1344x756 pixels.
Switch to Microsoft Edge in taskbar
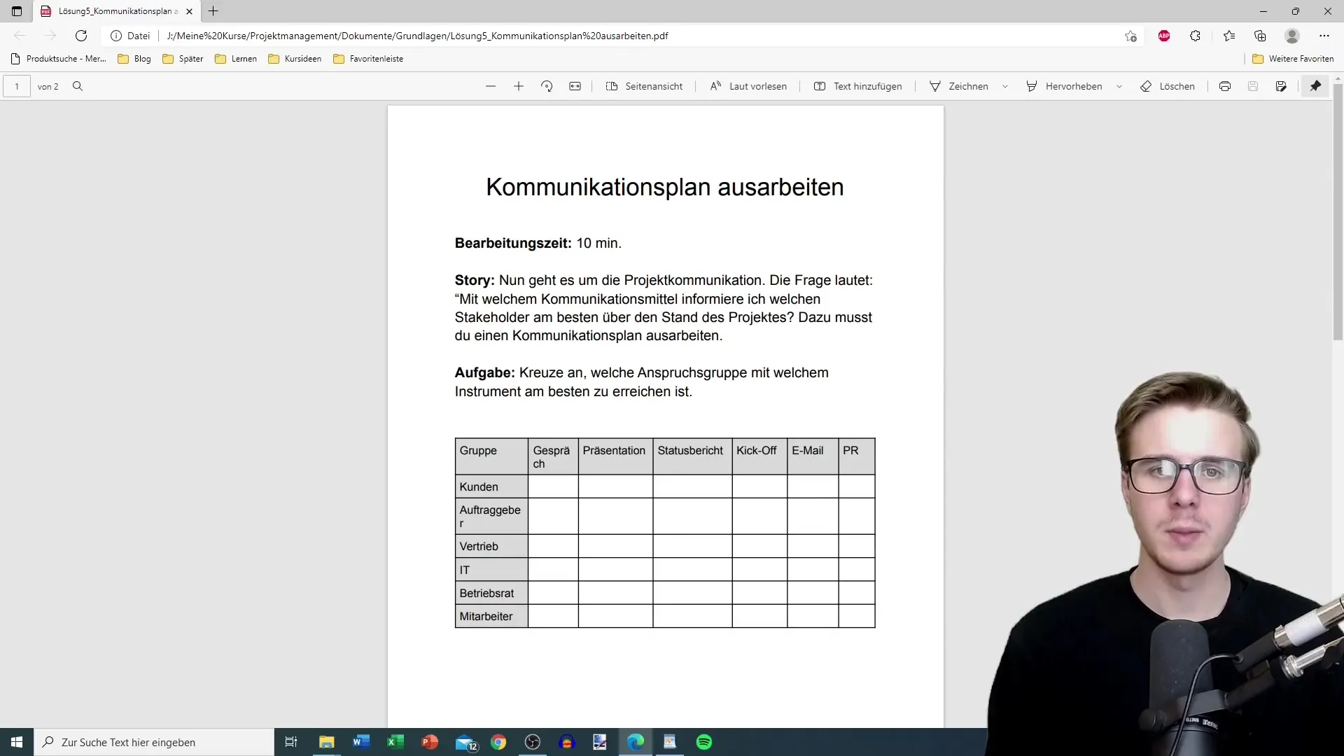pyautogui.click(x=636, y=742)
